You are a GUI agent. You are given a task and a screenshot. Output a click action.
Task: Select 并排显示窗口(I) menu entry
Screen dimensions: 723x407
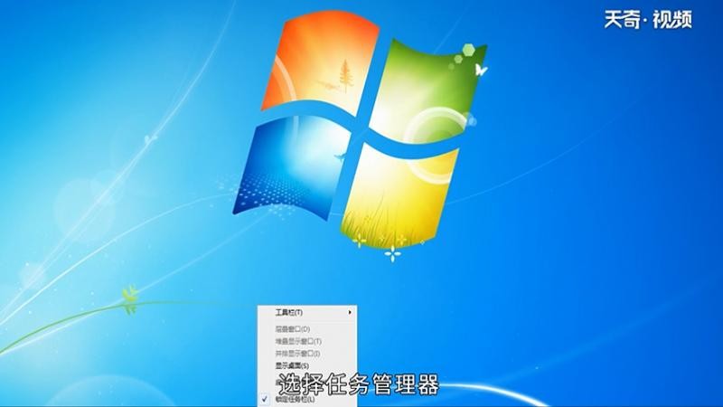point(307,354)
